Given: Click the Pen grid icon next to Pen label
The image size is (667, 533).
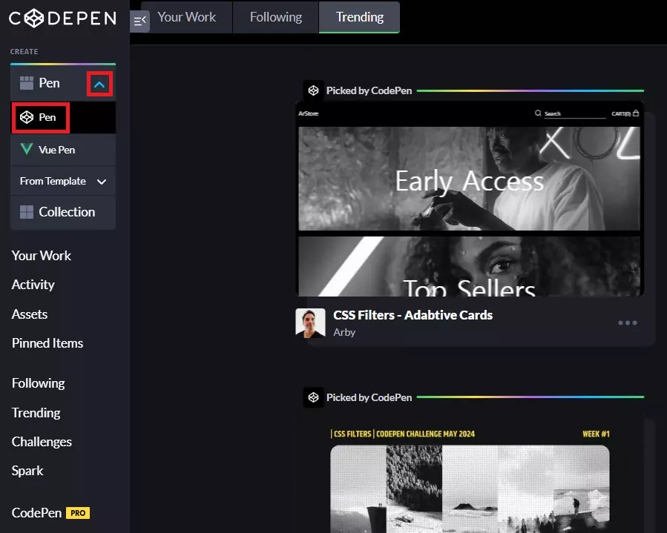Looking at the screenshot, I should [24, 83].
